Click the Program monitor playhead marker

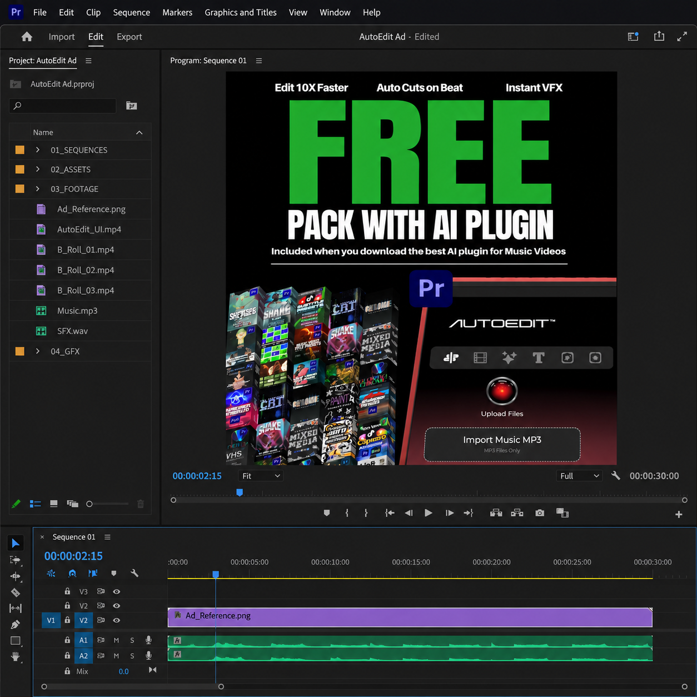pyautogui.click(x=240, y=492)
